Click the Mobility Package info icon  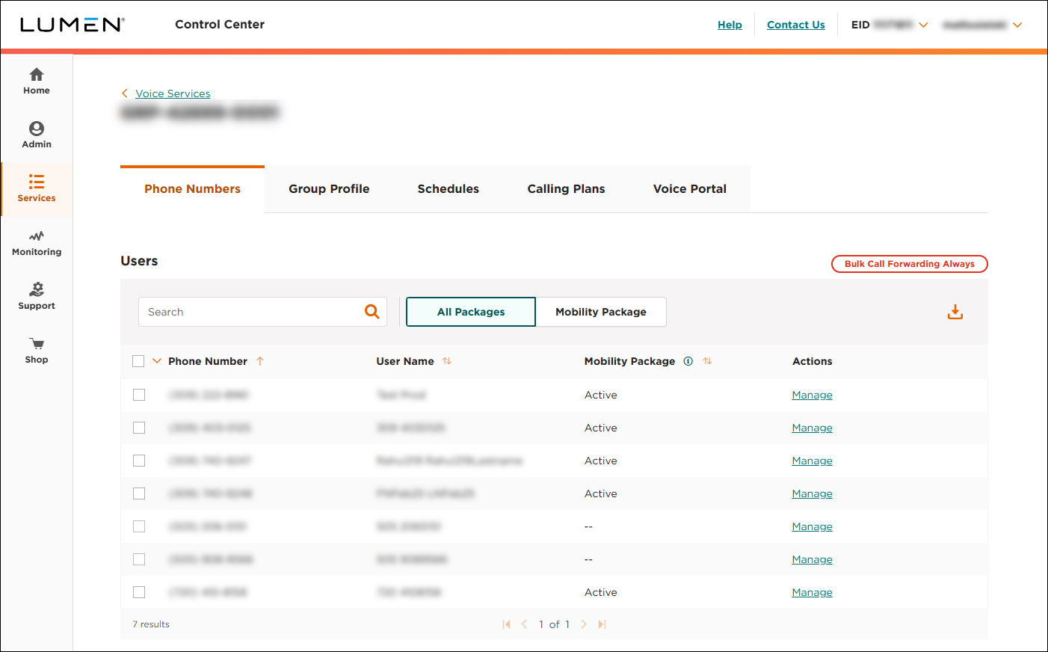point(688,361)
